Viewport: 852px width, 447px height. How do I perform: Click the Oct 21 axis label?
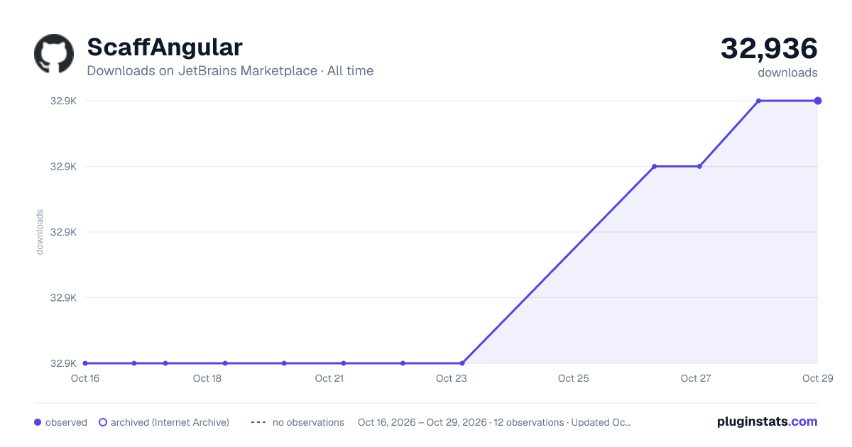click(x=329, y=378)
